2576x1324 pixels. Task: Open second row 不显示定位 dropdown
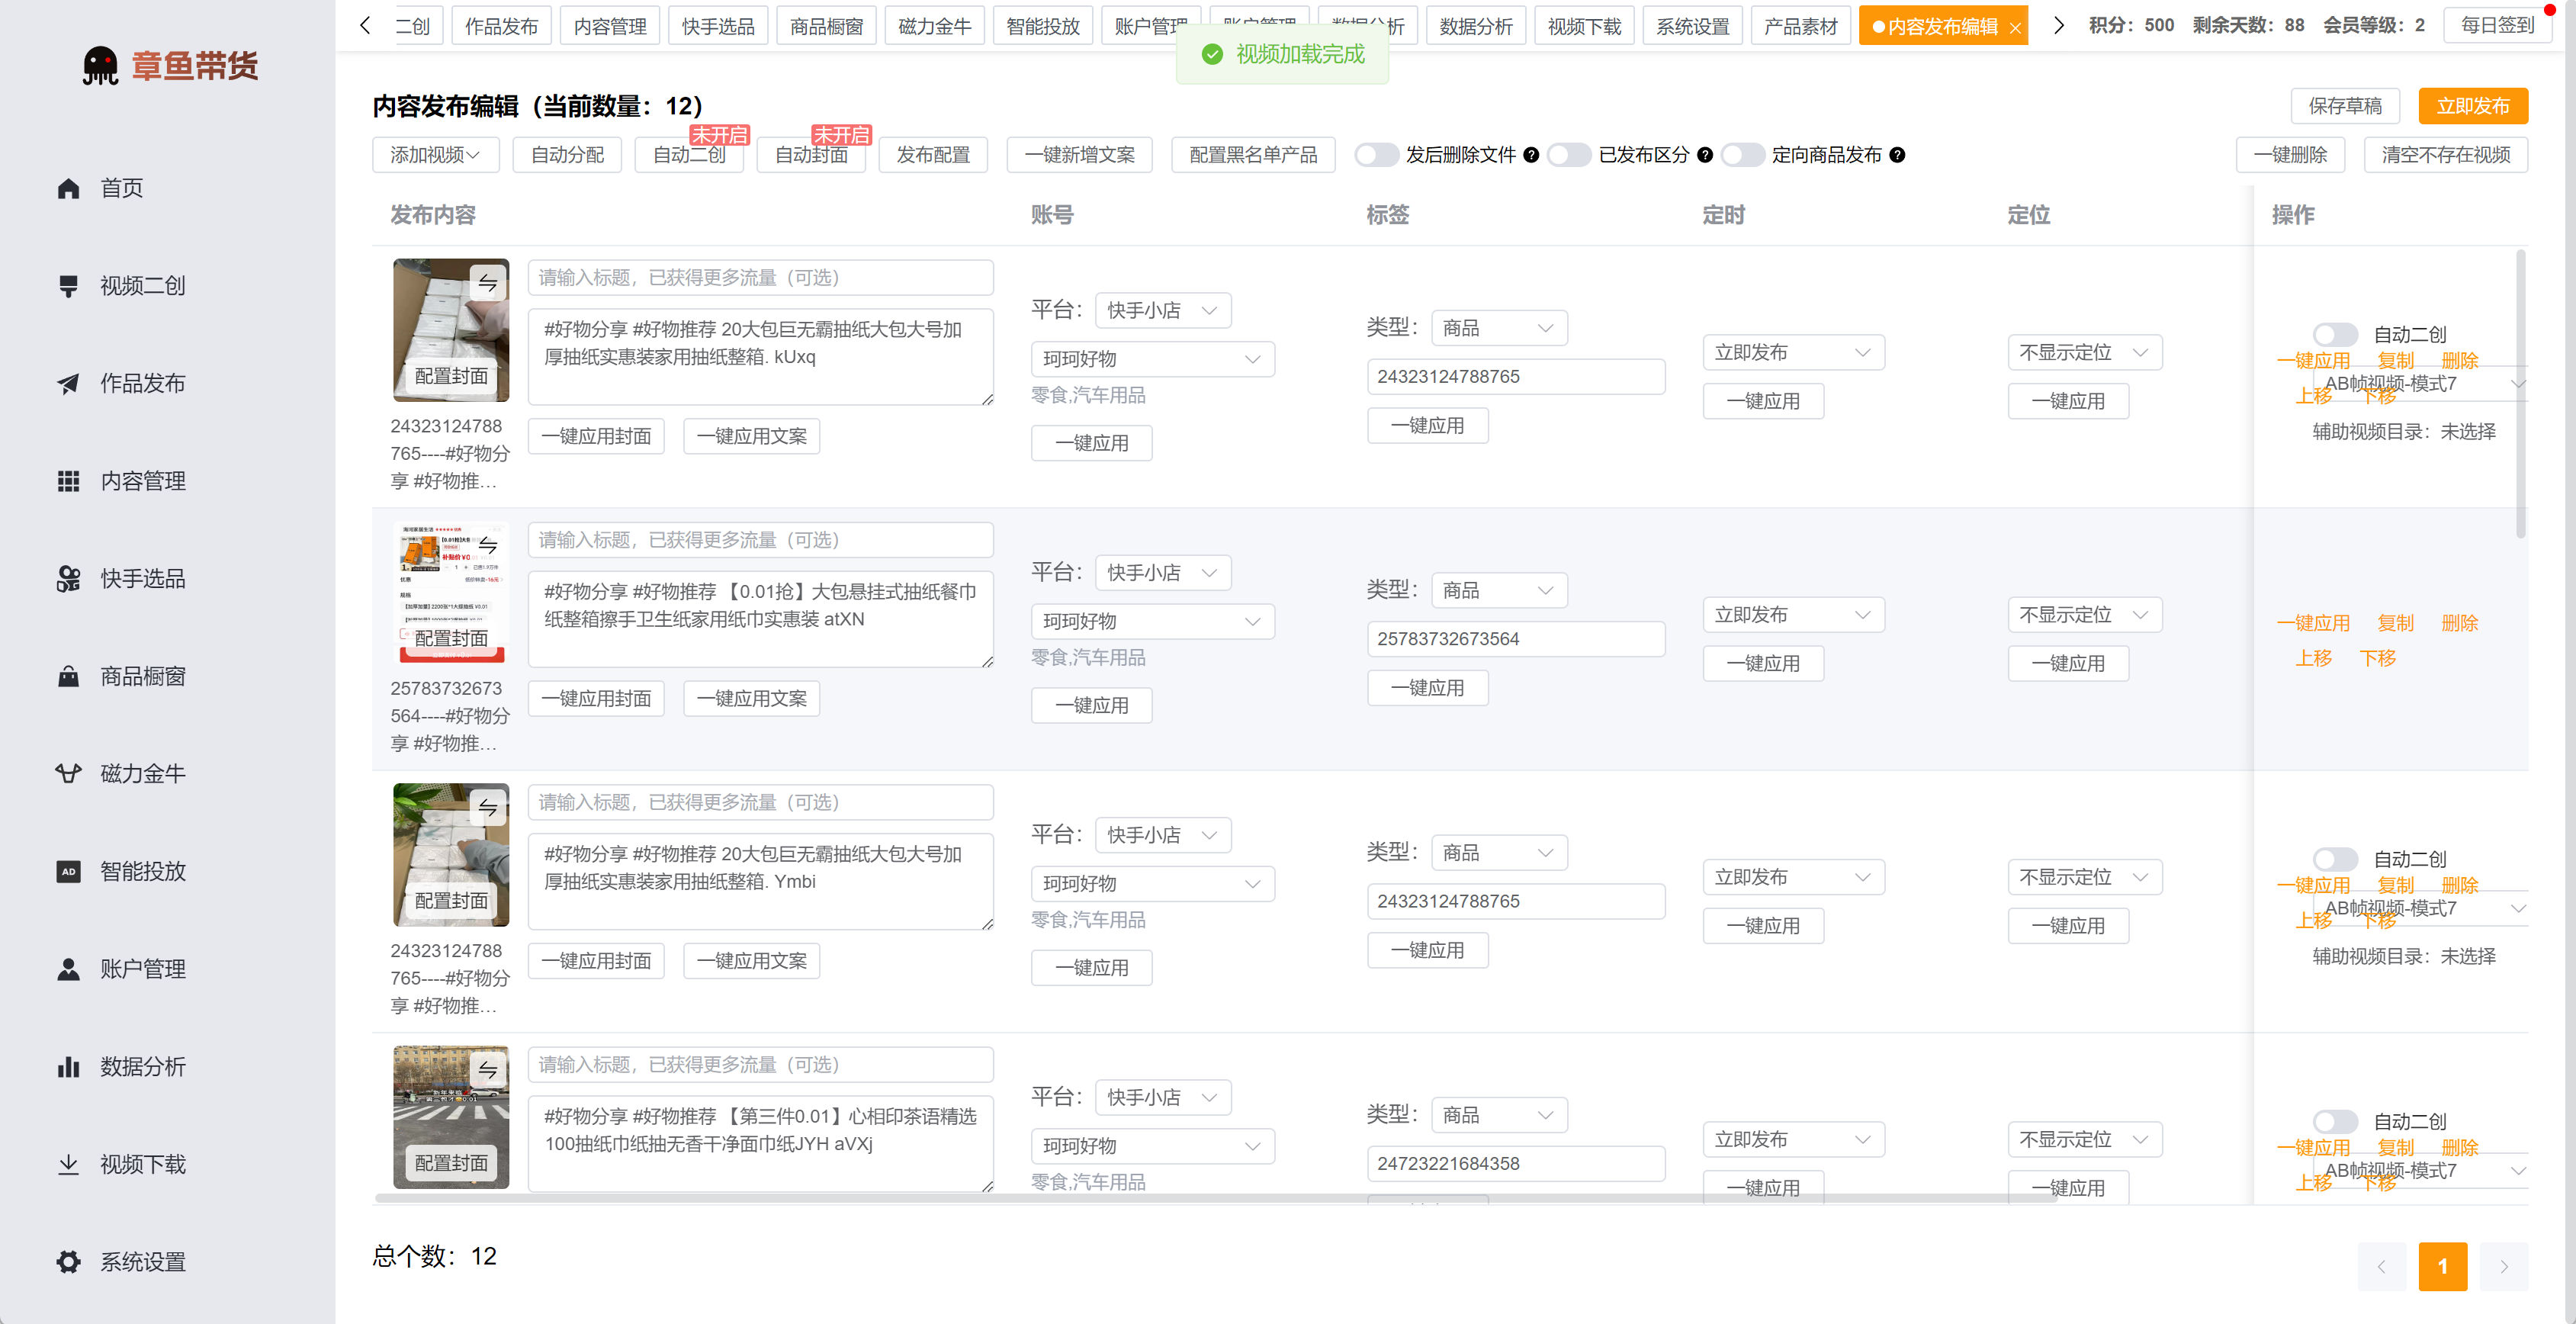click(x=2084, y=615)
